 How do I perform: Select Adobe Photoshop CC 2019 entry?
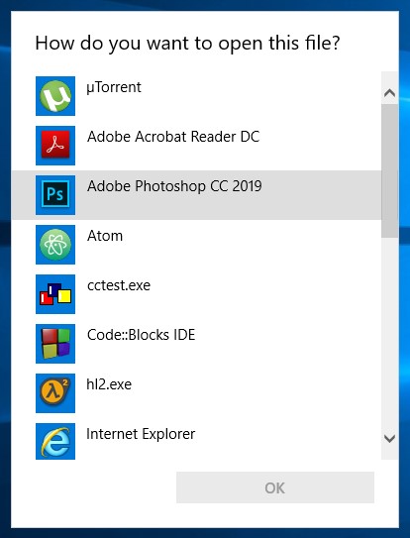(196, 195)
